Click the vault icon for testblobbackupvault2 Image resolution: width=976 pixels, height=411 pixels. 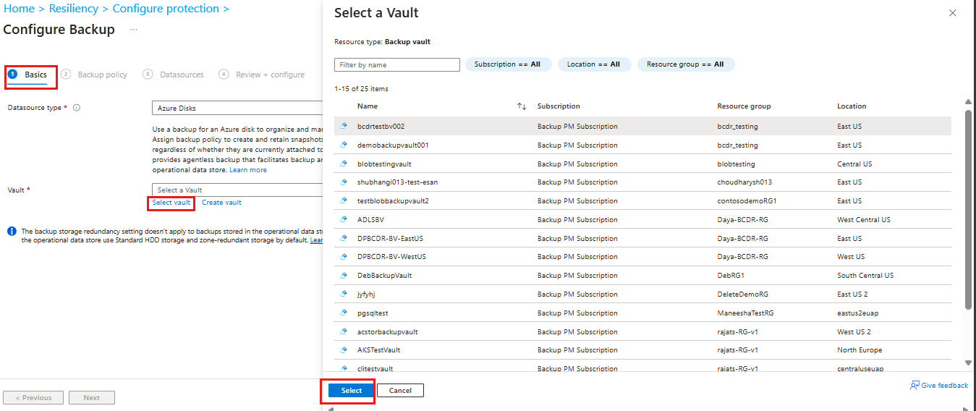tap(344, 200)
